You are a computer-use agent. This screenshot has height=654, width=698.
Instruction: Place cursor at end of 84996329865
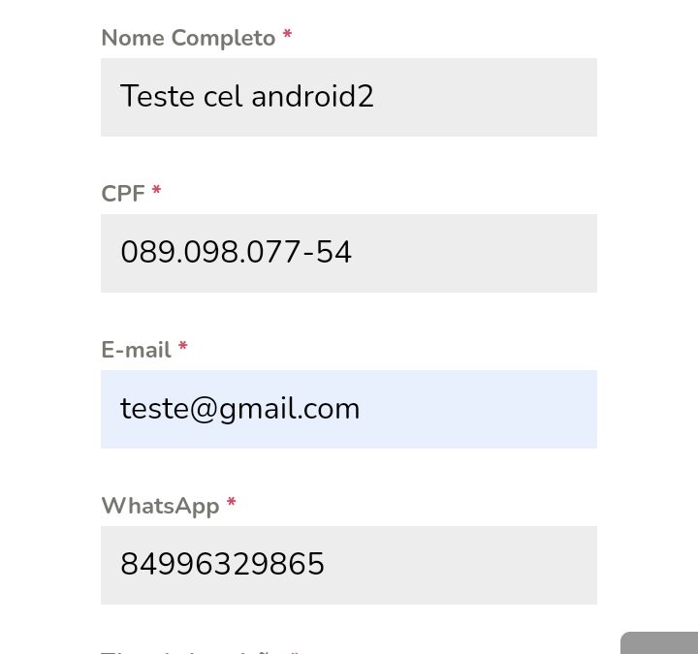(x=325, y=564)
